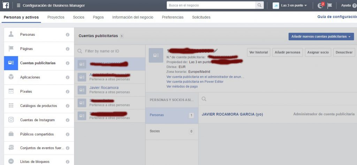Viewport: 357px width, 165px height.
Task: Click the Facebook logo icon
Action: (x=6, y=5)
